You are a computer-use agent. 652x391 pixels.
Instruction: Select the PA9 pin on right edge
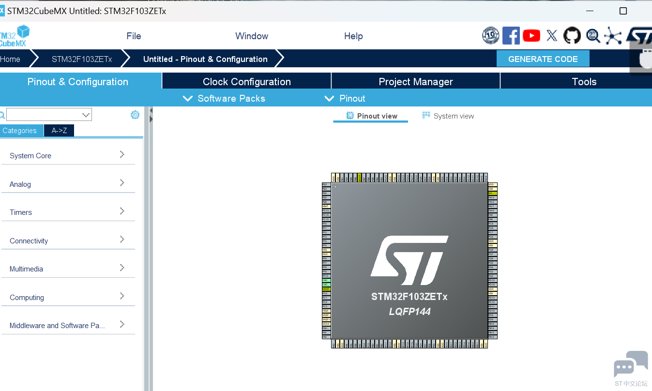pos(492,215)
